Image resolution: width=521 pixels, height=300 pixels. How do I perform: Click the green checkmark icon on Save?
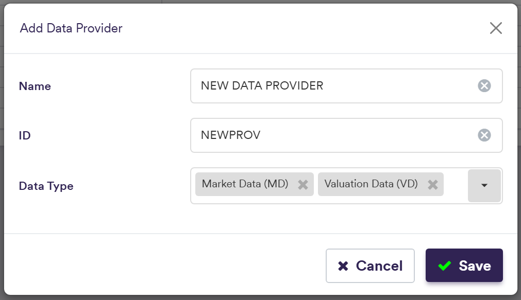tap(444, 266)
